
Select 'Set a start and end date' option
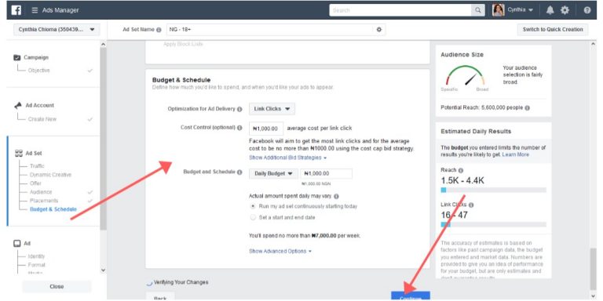pyautogui.click(x=253, y=217)
